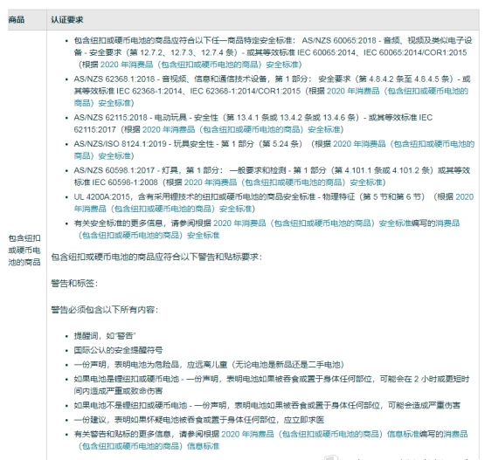Click the text 'AS/NZS 60598.1:2017 - 灯具'

click(x=126, y=170)
